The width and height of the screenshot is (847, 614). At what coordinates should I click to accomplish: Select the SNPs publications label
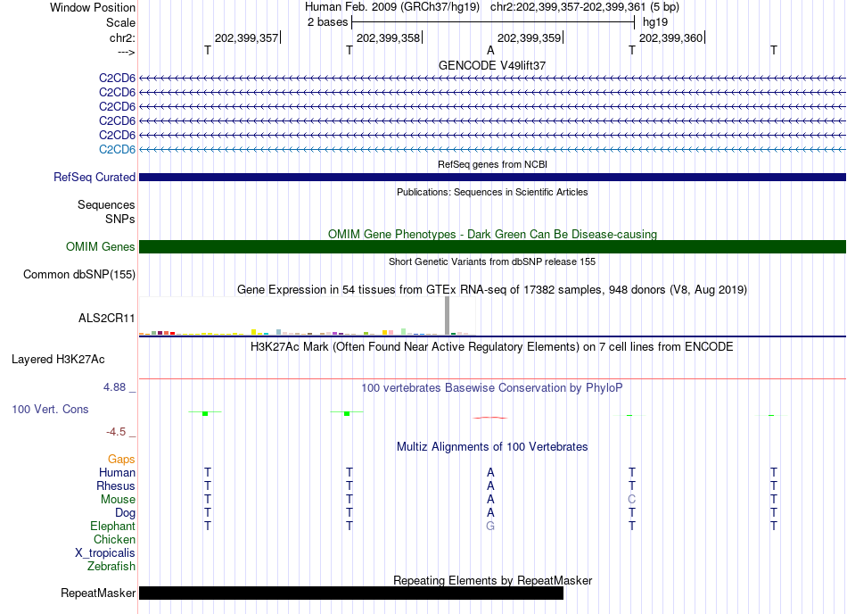[120, 219]
